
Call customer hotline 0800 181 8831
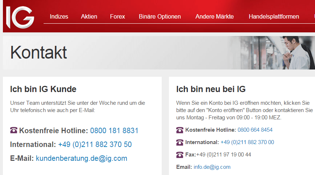pos(114,131)
